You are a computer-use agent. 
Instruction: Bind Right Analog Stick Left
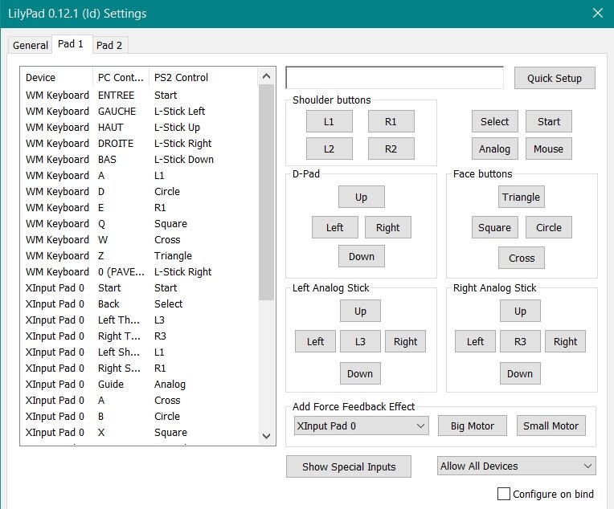coord(475,341)
